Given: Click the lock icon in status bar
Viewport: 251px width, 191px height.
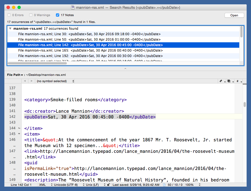Looking at the screenshot, I should click(x=109, y=185).
